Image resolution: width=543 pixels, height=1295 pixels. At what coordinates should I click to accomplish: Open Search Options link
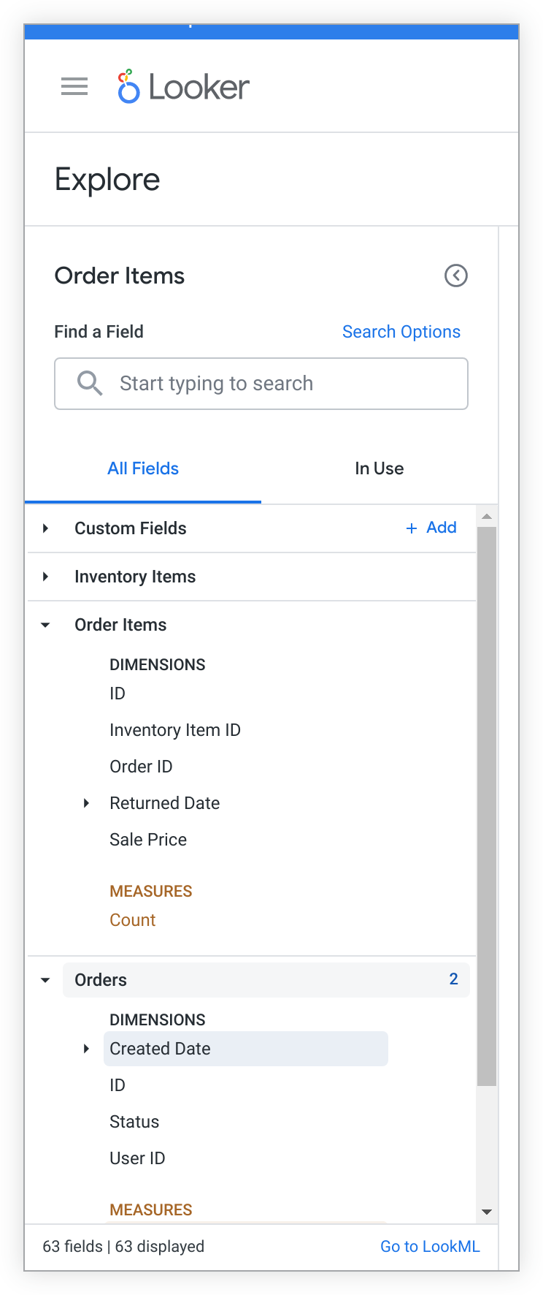[401, 332]
